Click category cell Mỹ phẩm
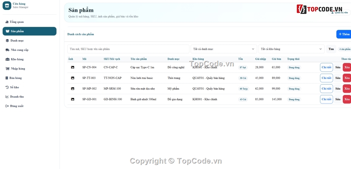The width and height of the screenshot is (351, 169). (x=174, y=88)
